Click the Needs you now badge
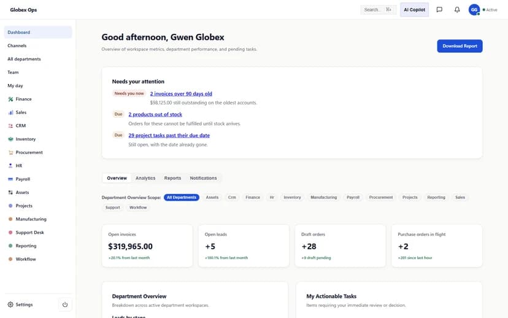This screenshot has height=318, width=508. 129,93
